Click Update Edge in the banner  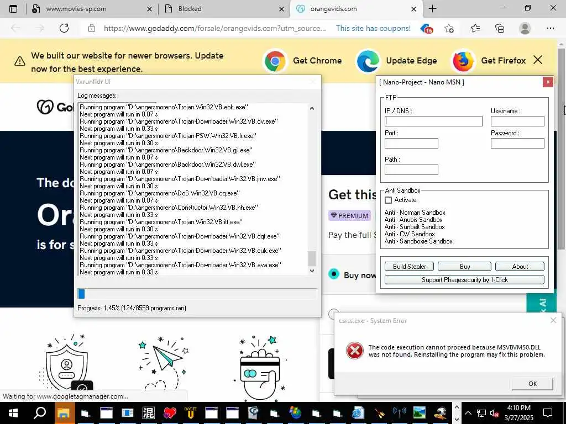coord(411,61)
